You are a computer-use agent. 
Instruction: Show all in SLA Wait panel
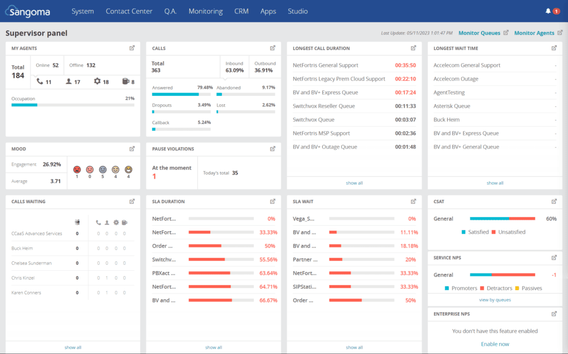pos(354,347)
